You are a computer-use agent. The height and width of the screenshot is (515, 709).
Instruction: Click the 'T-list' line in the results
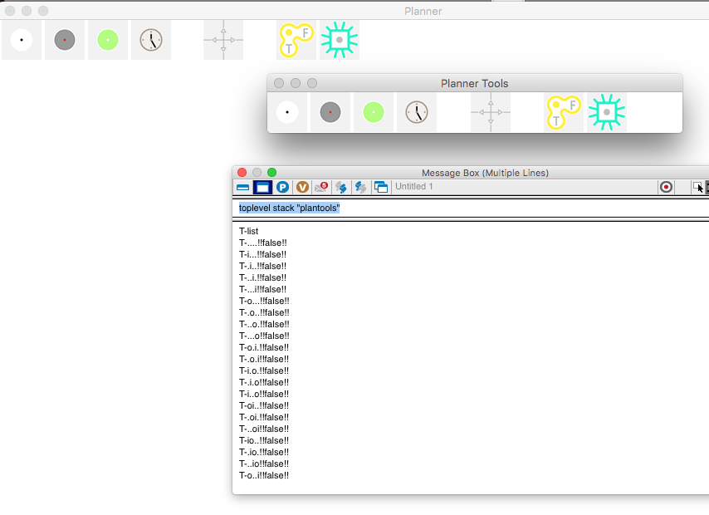tap(249, 231)
